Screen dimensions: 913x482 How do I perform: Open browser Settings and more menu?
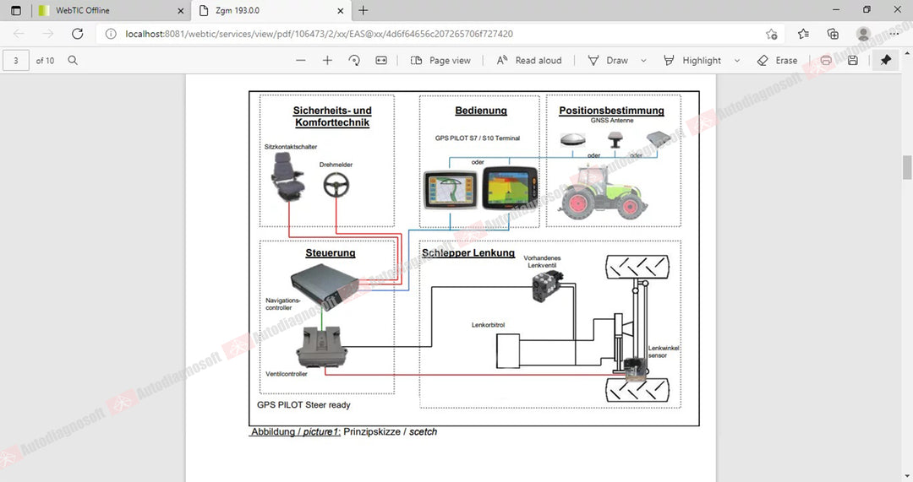894,34
